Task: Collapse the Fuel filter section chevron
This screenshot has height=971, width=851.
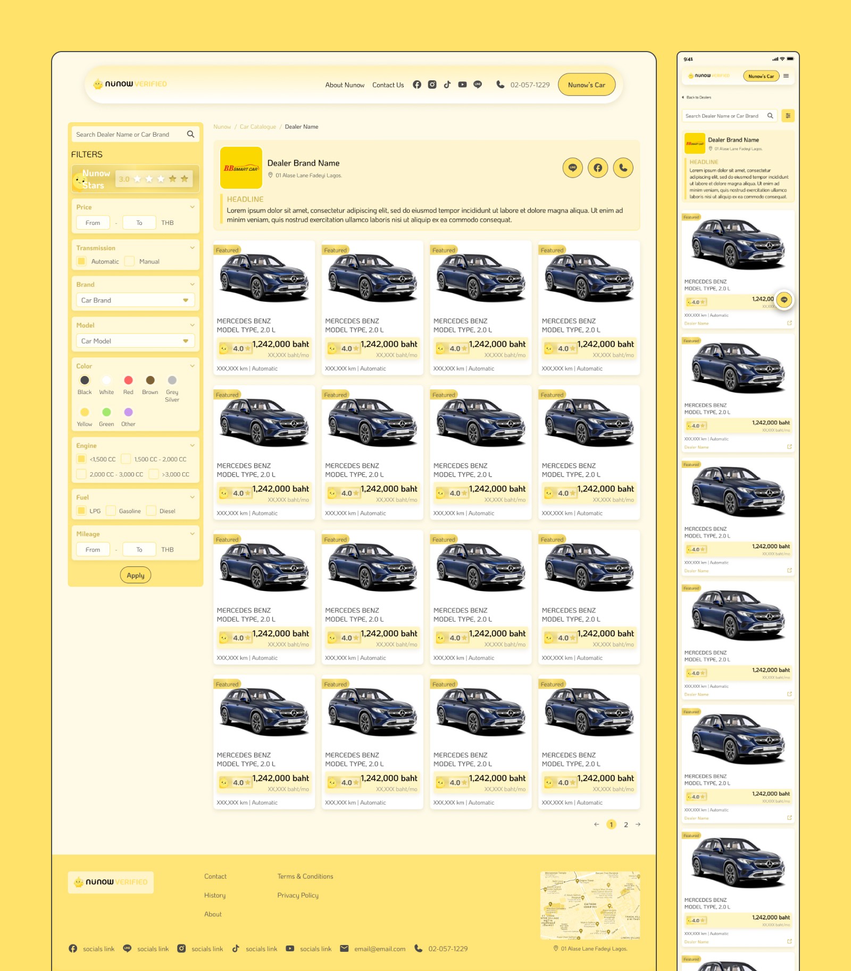Action: pyautogui.click(x=192, y=497)
